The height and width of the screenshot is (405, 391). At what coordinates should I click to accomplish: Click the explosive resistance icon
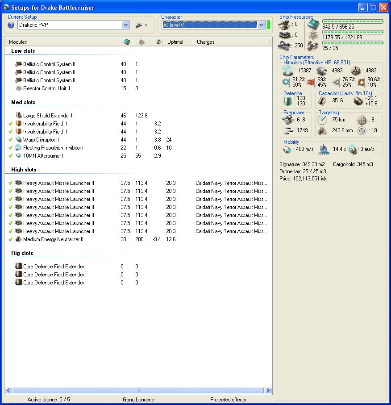pyautogui.click(x=361, y=82)
